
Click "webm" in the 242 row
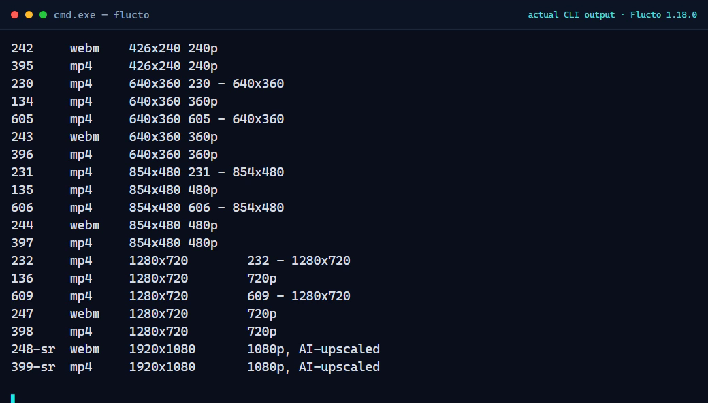click(x=85, y=48)
